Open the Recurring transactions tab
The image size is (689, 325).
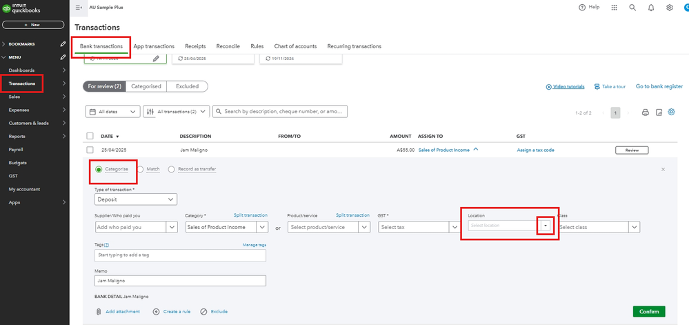point(355,46)
